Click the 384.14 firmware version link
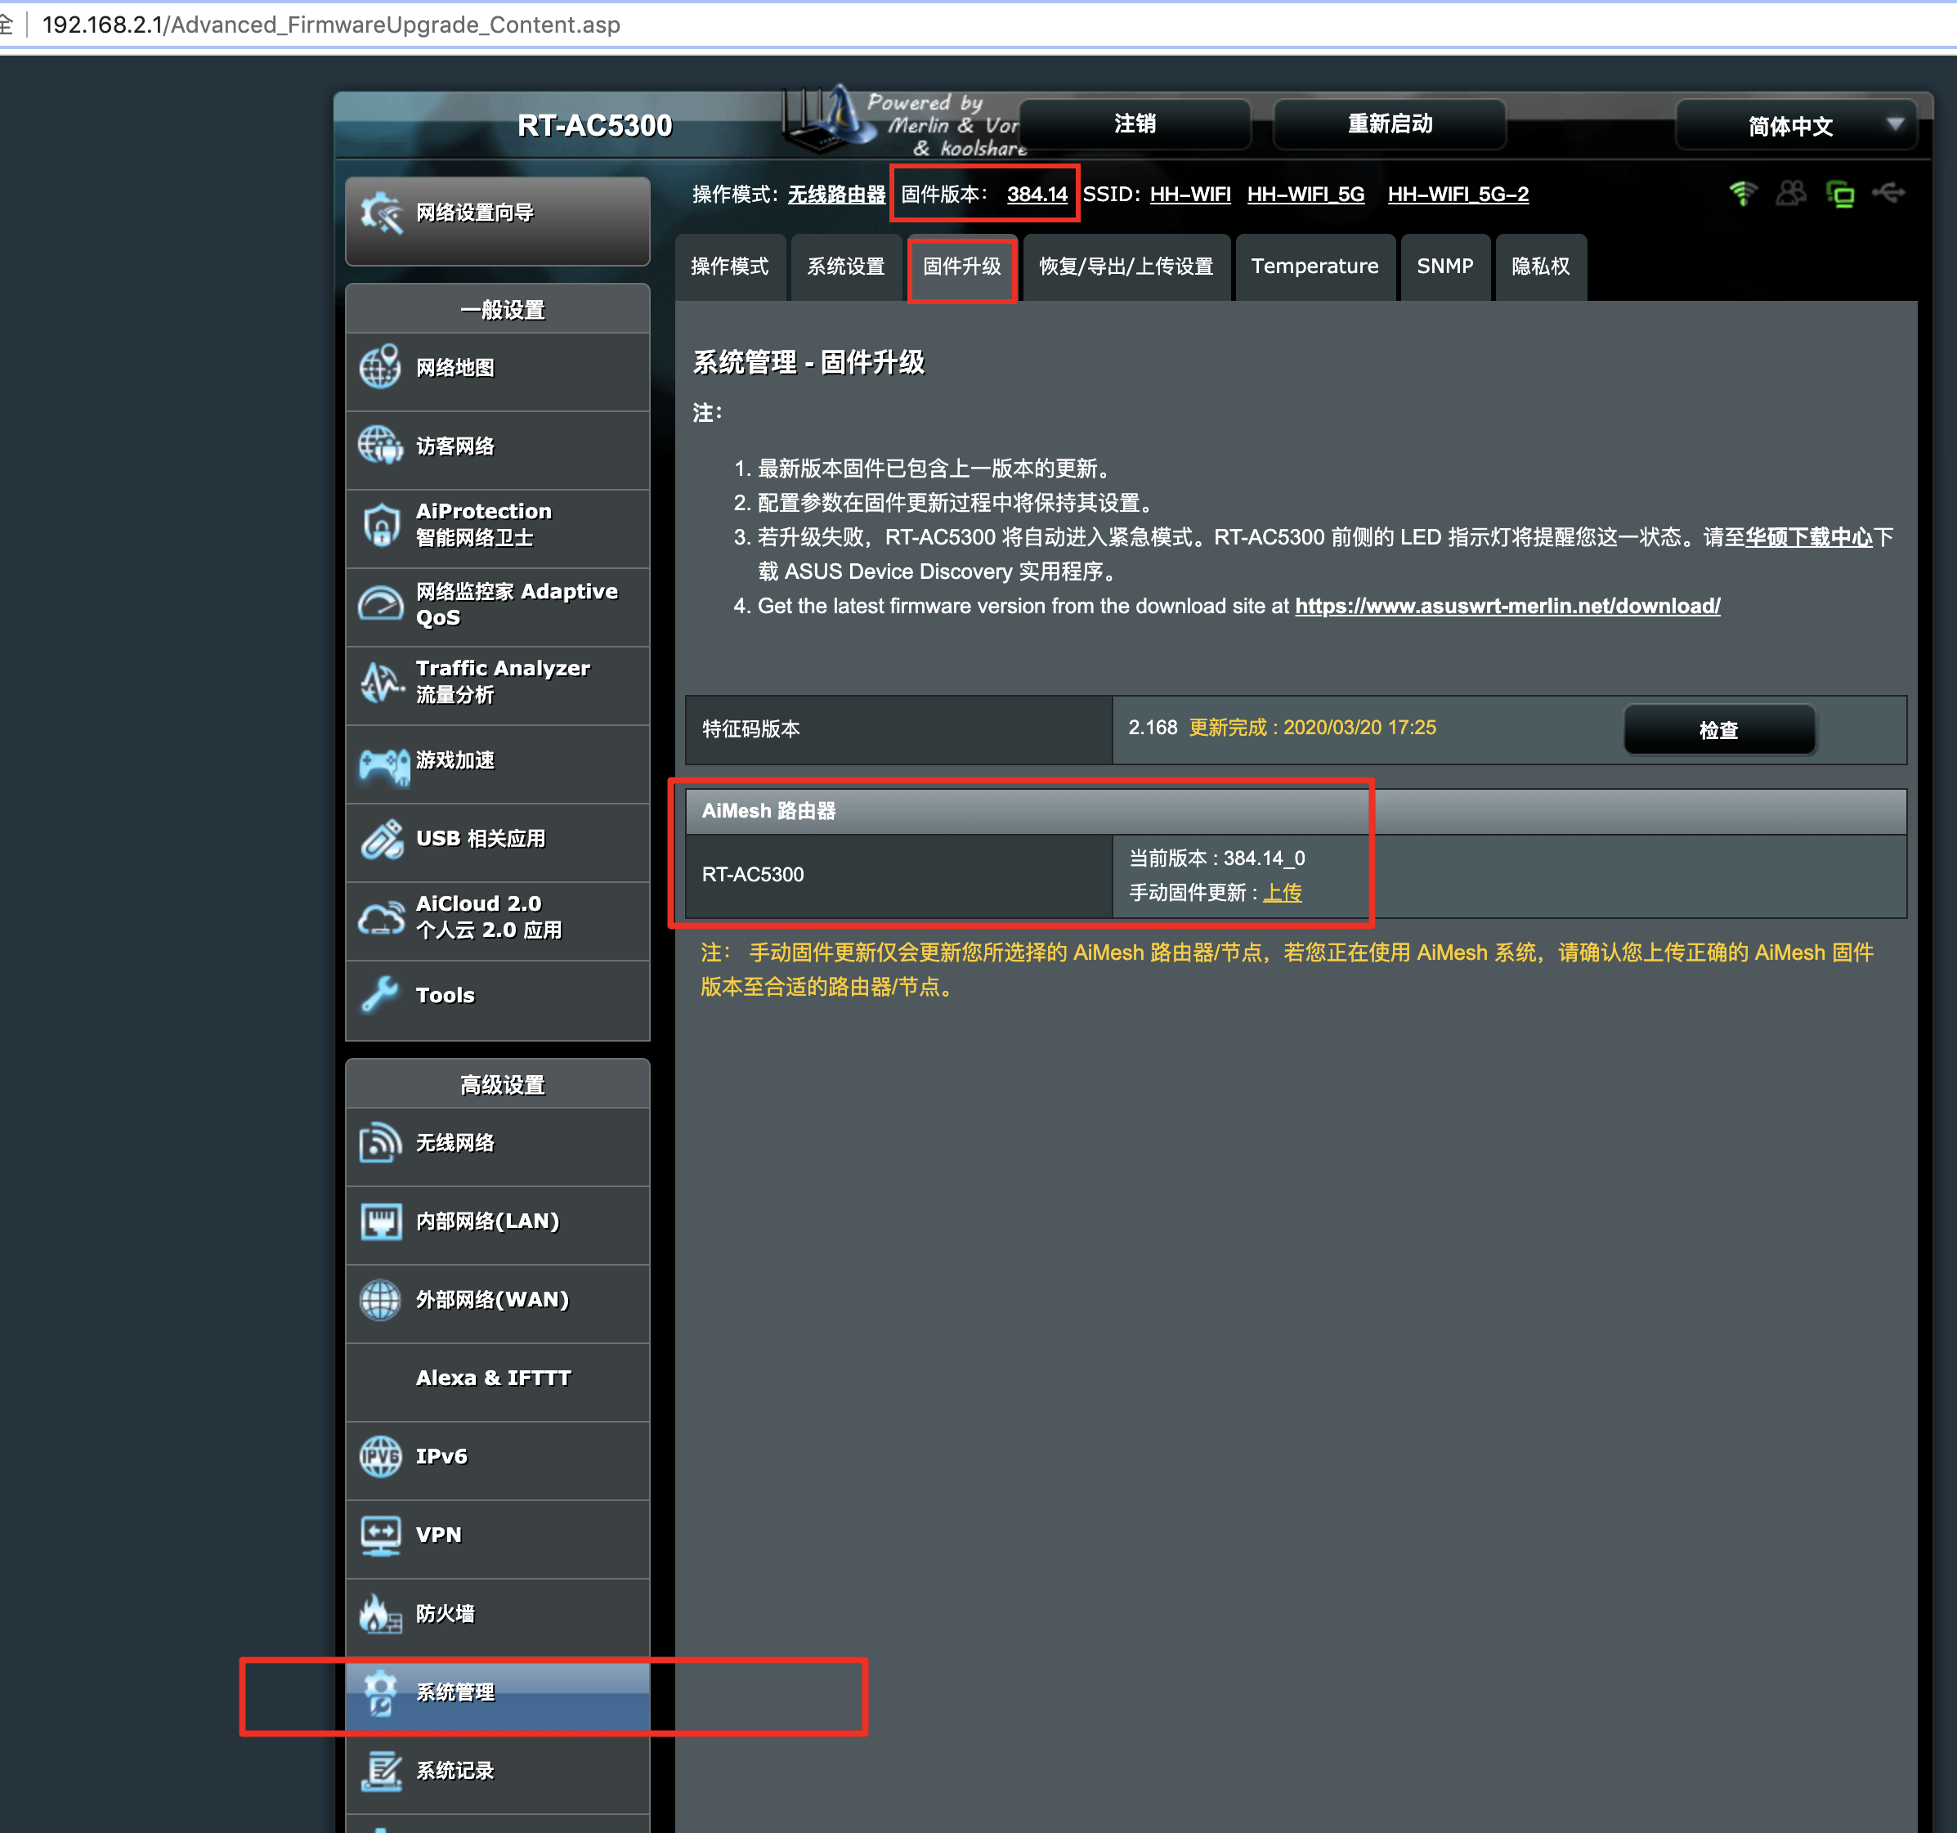Viewport: 1957px width, 1833px height. tap(1037, 195)
